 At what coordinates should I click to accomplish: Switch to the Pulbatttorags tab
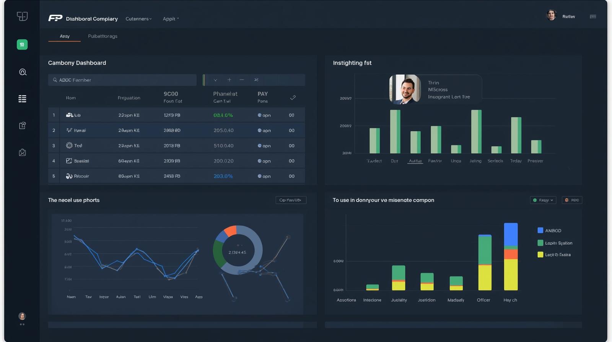pos(103,36)
